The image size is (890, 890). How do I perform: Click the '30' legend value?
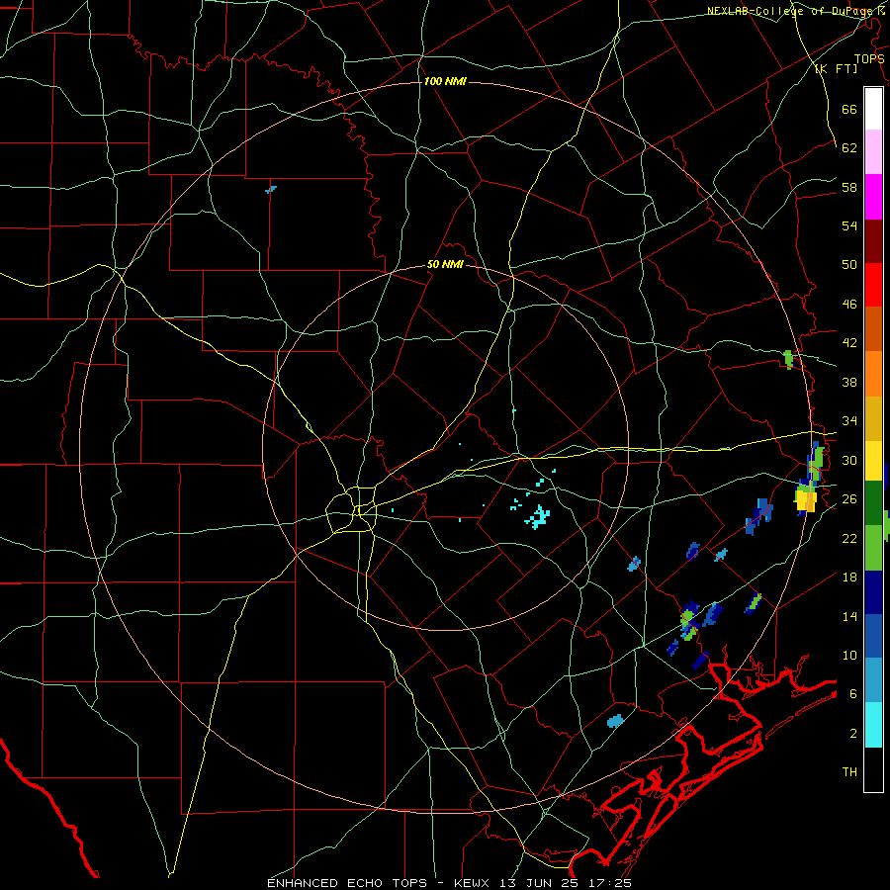click(x=849, y=460)
